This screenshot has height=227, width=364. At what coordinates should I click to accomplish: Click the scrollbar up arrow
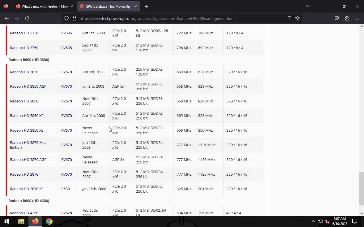(361, 26)
